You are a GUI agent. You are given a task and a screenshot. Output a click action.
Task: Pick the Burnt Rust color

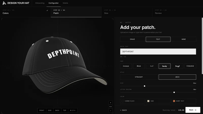tap(184, 101)
